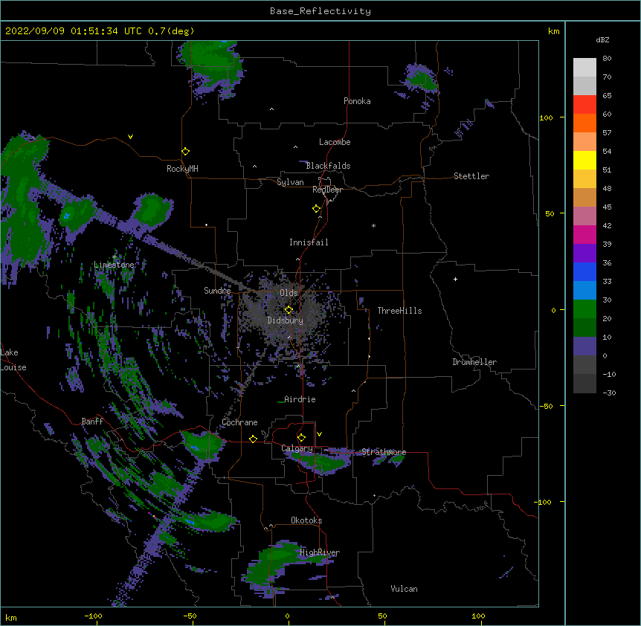Select the Strathmore label
Viewport: 641px width, 626px height.
[x=384, y=452]
